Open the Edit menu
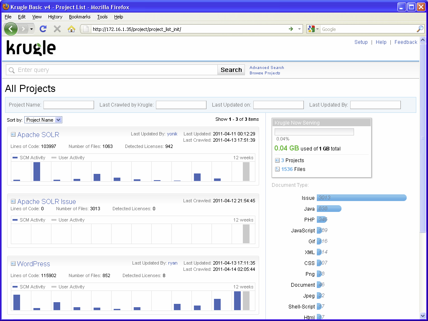 click(x=22, y=17)
